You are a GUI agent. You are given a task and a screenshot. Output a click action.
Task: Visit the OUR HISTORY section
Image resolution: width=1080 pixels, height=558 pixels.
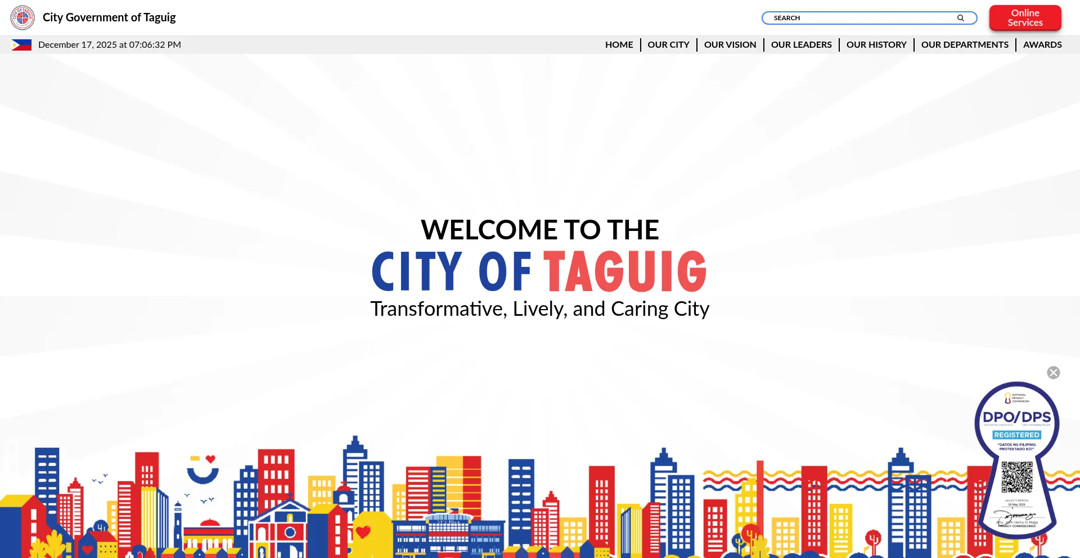point(876,44)
